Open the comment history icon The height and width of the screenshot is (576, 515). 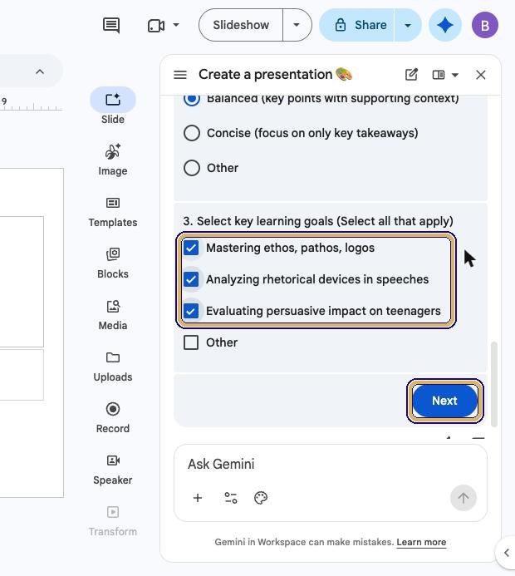point(111,25)
